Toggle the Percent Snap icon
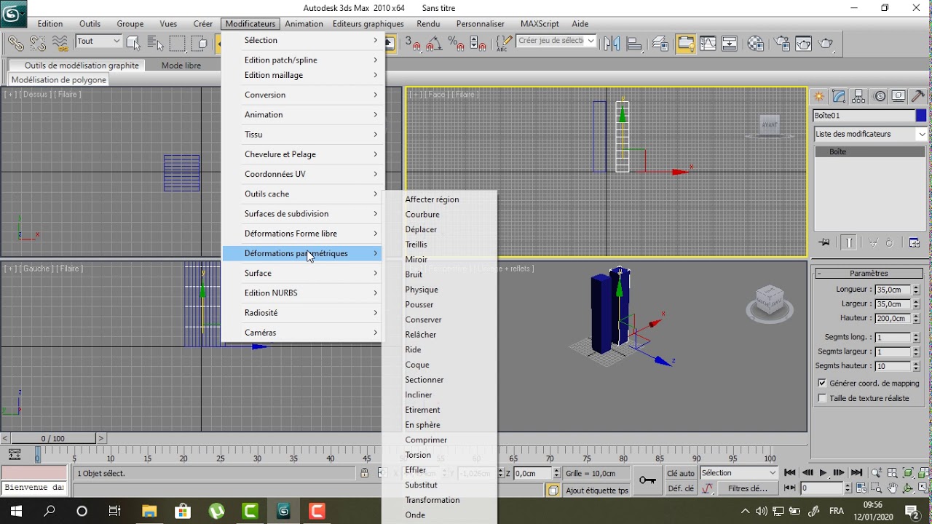 tap(457, 44)
